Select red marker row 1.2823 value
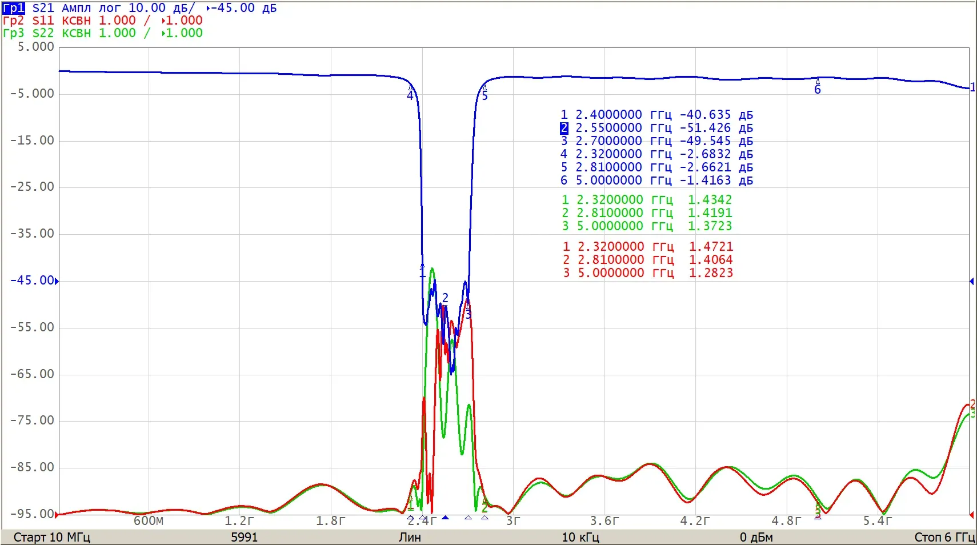The image size is (977, 545). click(711, 273)
